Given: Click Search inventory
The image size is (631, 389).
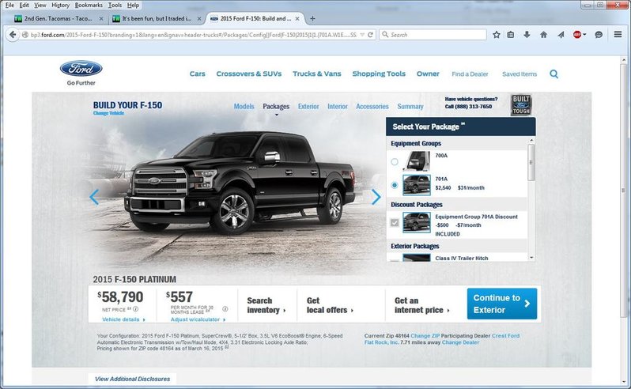Looking at the screenshot, I should 266,305.
